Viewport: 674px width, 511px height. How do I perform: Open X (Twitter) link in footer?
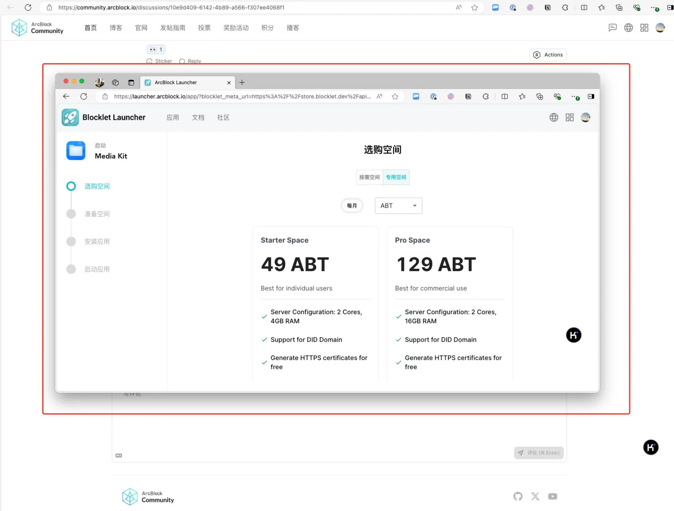(x=535, y=497)
